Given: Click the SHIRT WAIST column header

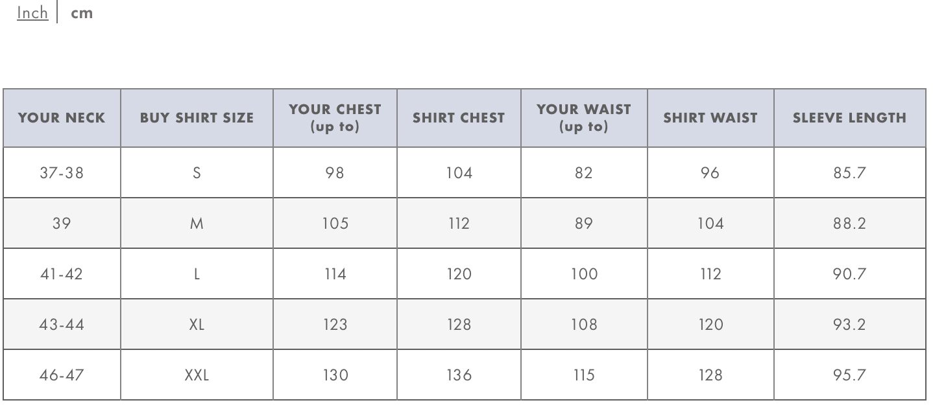Looking at the screenshot, I should tap(710, 118).
